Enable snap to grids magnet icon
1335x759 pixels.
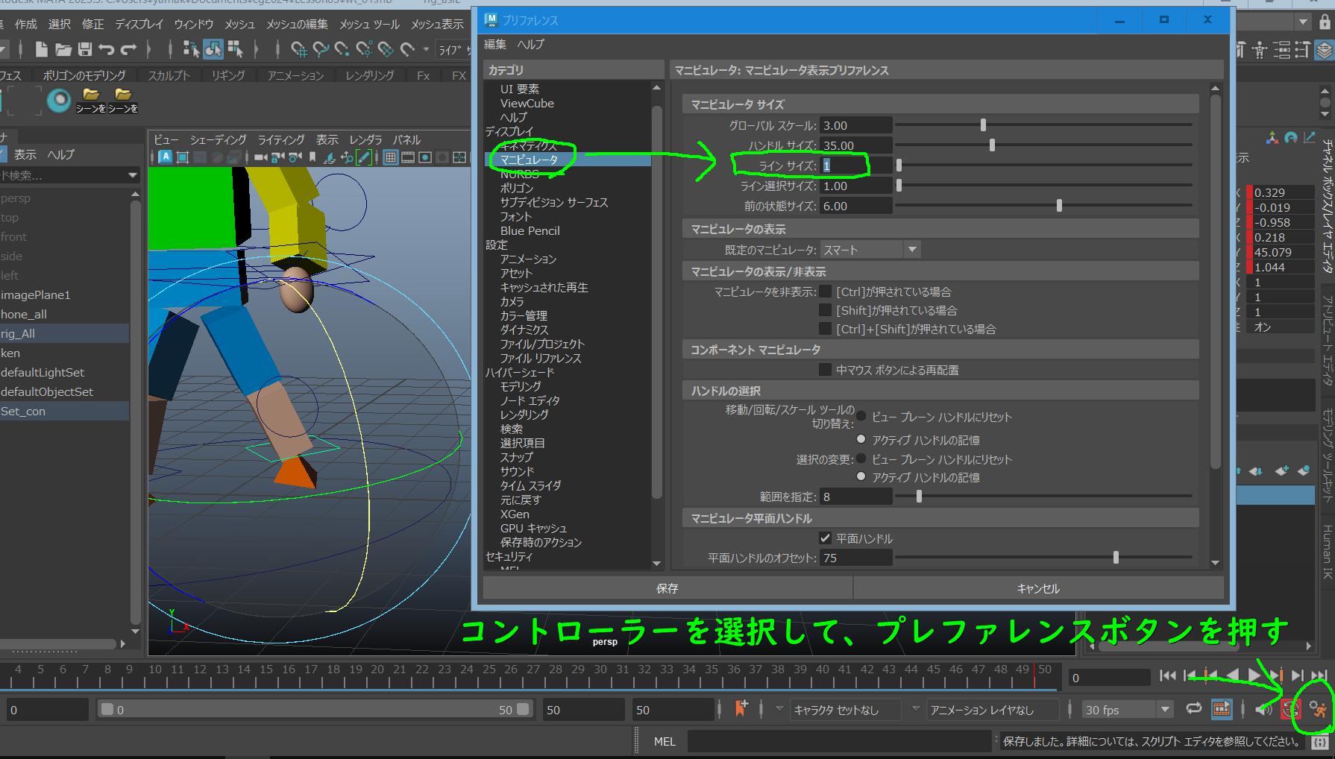(299, 50)
